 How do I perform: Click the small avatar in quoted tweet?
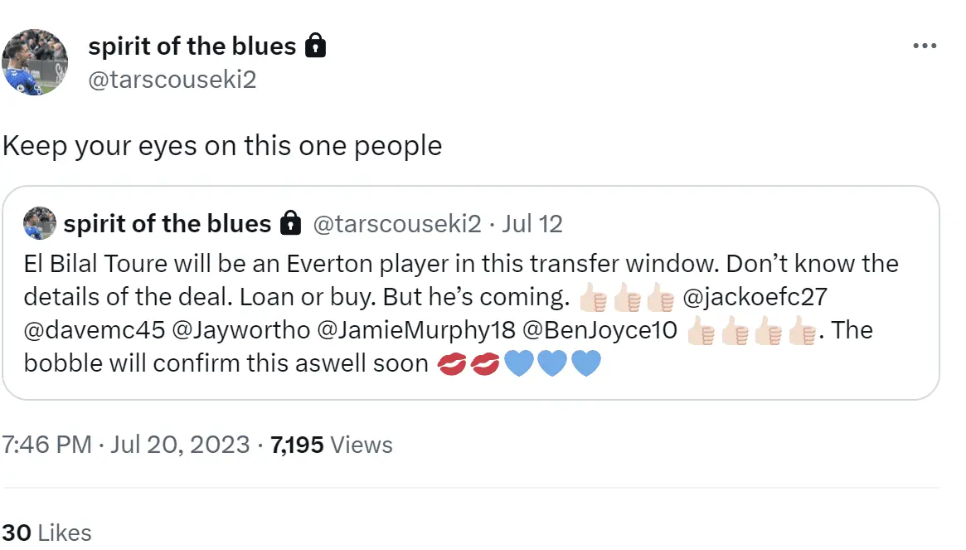40,223
